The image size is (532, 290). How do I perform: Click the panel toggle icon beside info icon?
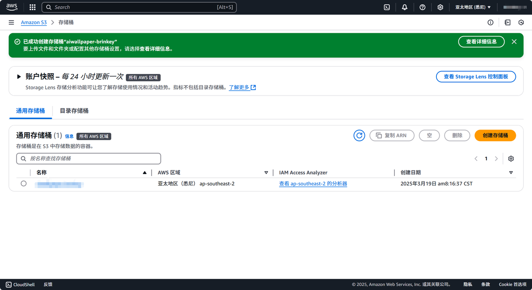click(507, 22)
